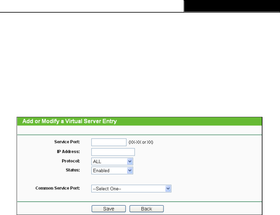Open the Protocol dropdown showing ALL

112,161
